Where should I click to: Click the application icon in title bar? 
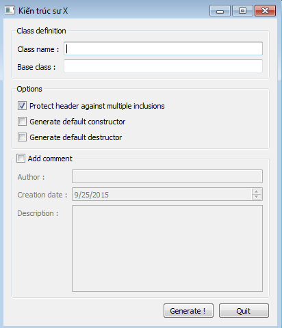coord(10,10)
